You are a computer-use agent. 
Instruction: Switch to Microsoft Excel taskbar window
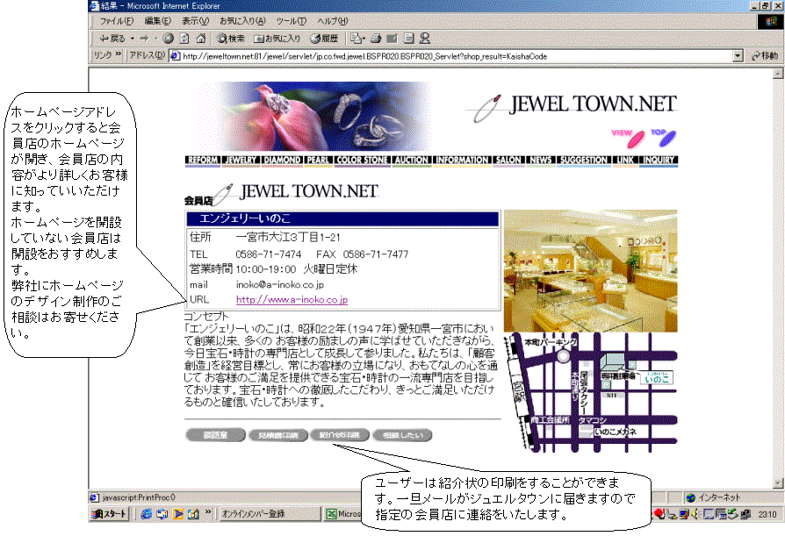click(x=343, y=513)
